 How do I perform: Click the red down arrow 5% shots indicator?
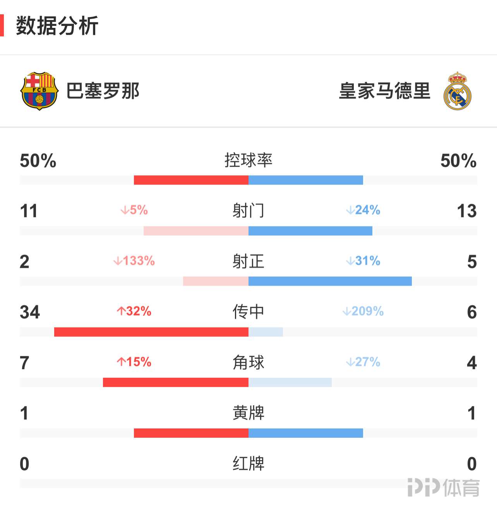134,210
